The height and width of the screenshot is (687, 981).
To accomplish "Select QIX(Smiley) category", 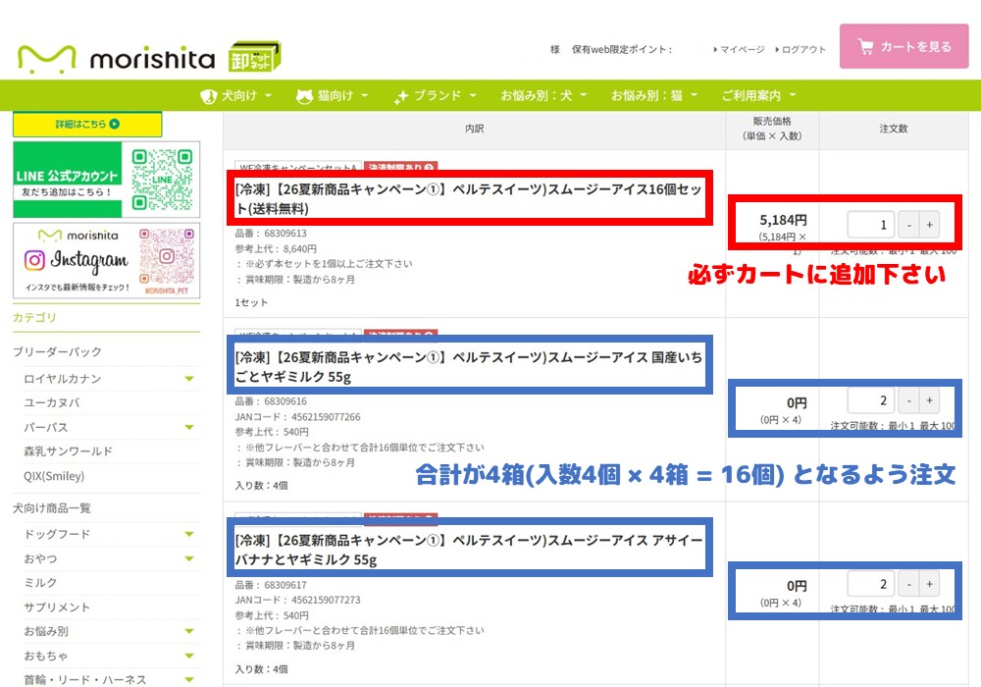I will [54, 476].
